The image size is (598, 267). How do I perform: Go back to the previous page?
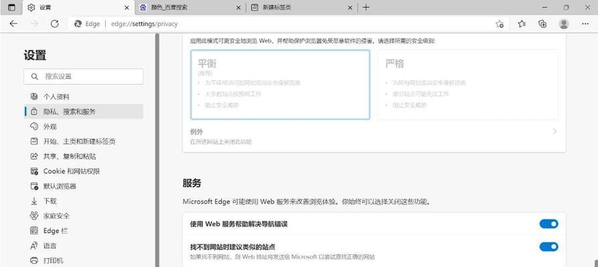pyautogui.click(x=14, y=24)
